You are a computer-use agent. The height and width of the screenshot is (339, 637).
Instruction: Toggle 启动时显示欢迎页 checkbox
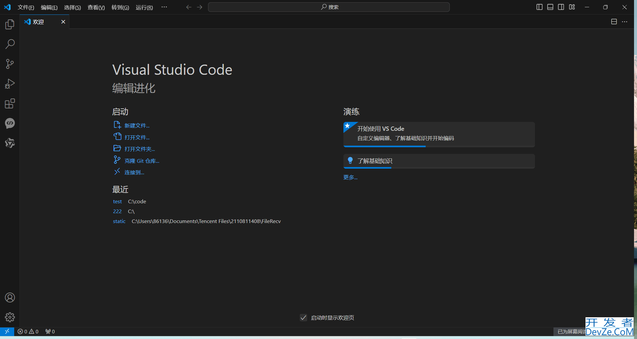coord(303,318)
